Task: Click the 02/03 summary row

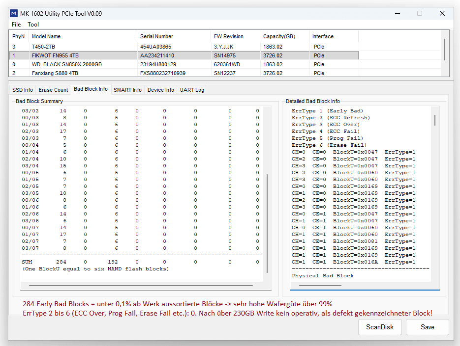Action: tap(141, 132)
